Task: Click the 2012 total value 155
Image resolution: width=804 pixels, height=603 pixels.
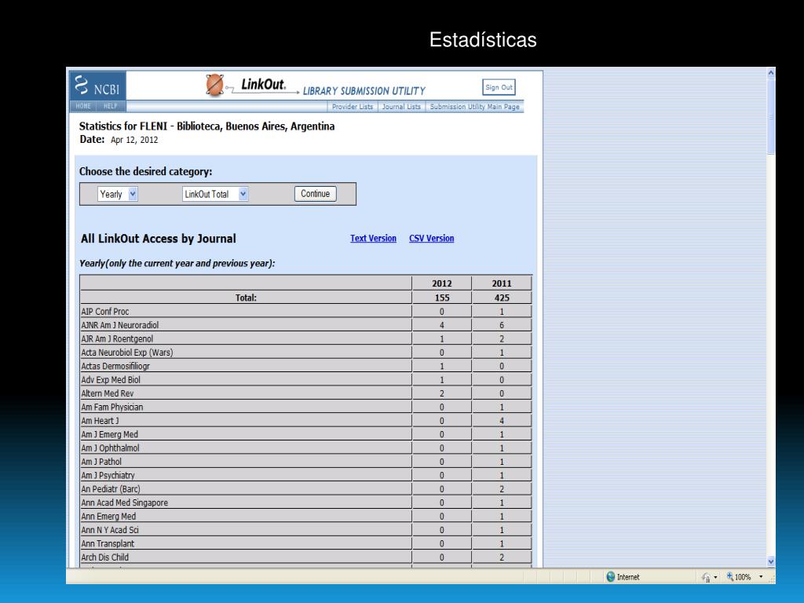Action: coord(441,298)
